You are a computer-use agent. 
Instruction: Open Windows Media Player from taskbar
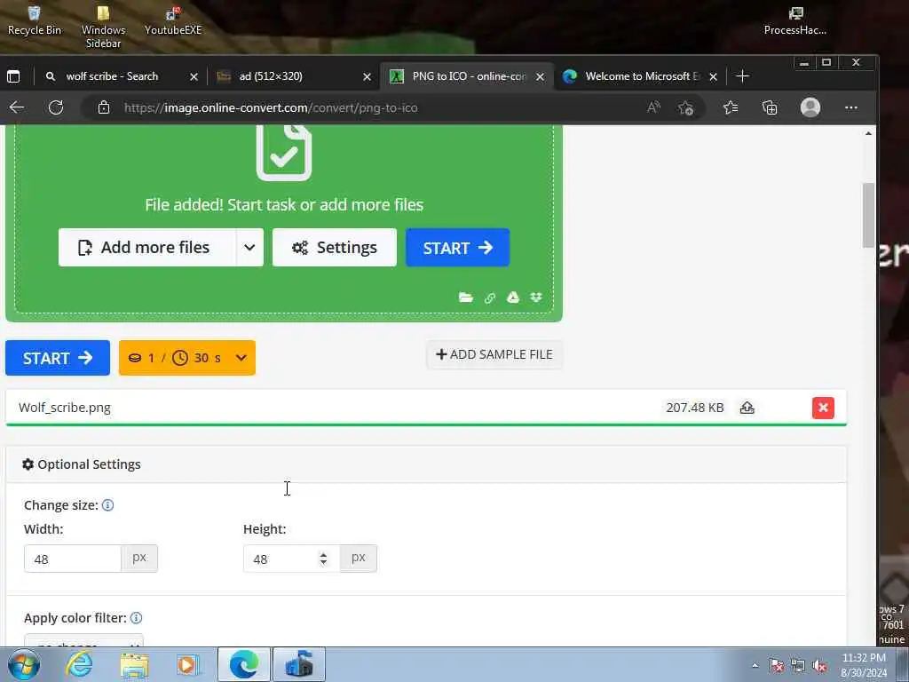(187, 664)
